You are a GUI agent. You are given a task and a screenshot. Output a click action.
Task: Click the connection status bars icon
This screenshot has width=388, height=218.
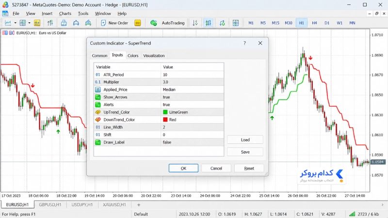352,214
